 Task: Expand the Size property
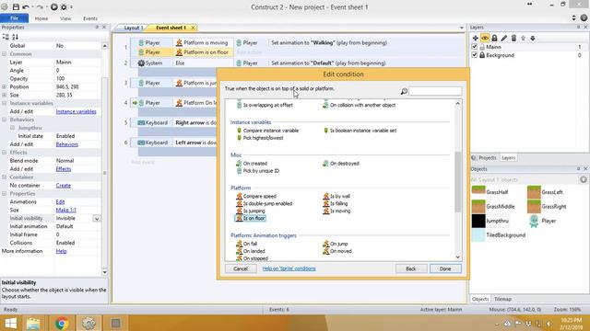click(x=4, y=95)
